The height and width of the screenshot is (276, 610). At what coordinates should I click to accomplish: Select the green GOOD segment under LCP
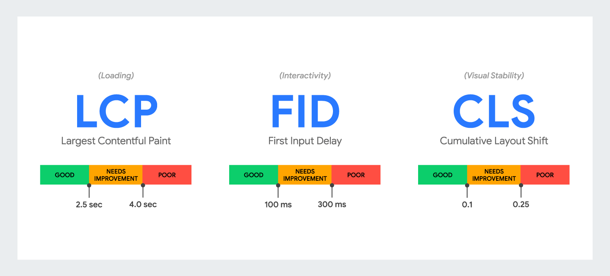(x=64, y=175)
